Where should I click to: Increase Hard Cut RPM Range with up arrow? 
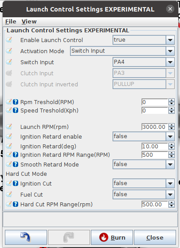tap(172, 203)
